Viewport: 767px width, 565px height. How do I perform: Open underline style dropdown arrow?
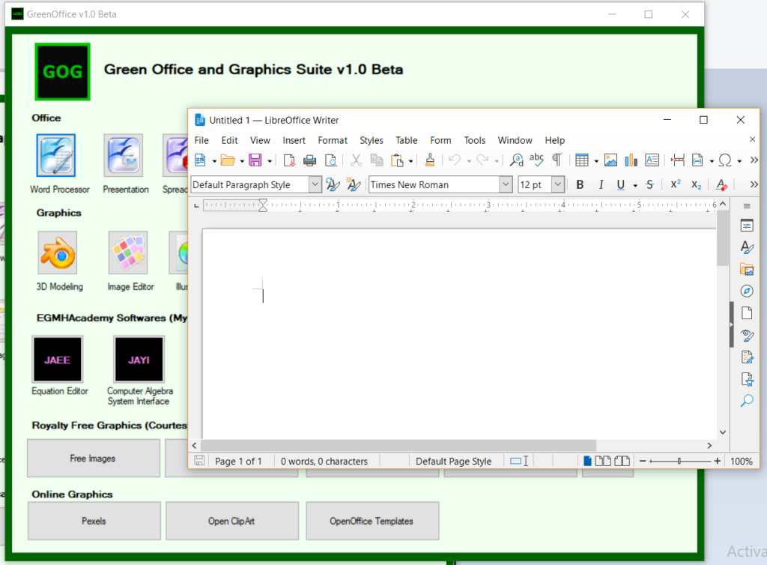pos(635,185)
